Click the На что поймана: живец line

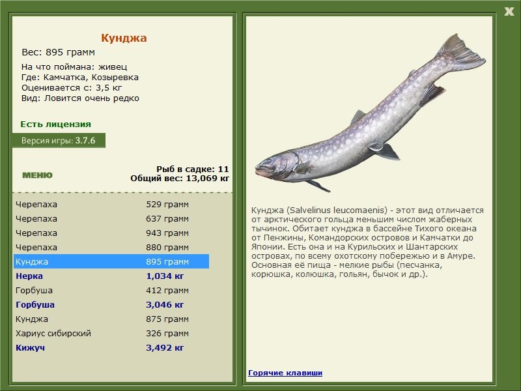point(74,66)
